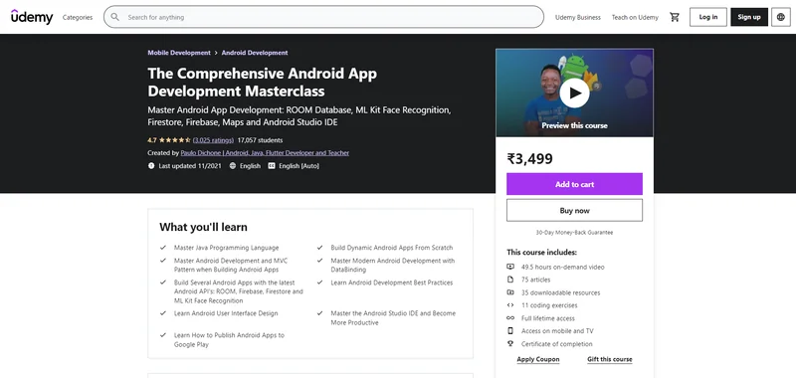Image resolution: width=796 pixels, height=378 pixels.
Task: Click the 35 downloadable resources text
Action: [x=560, y=292]
